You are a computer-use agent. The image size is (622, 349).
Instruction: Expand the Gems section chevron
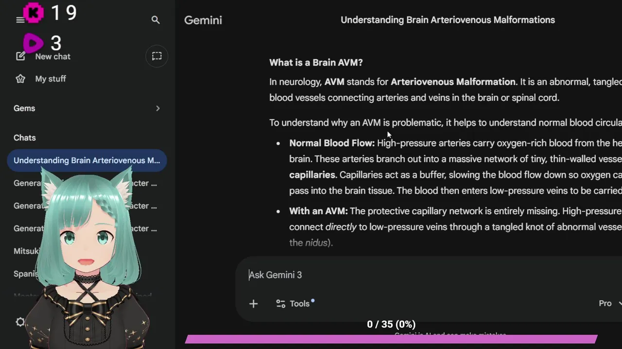(x=157, y=108)
